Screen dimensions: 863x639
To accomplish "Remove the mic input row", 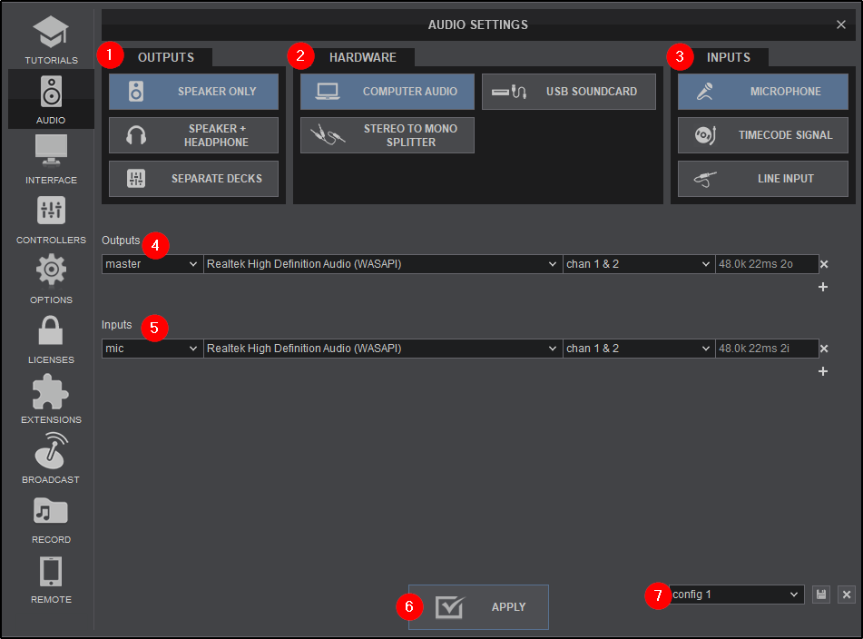I will pos(824,349).
